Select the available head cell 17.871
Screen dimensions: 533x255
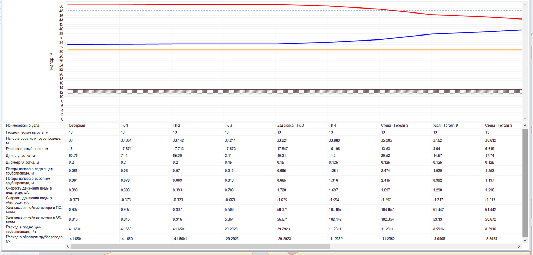(x=126, y=149)
